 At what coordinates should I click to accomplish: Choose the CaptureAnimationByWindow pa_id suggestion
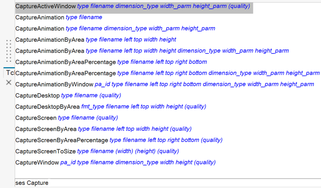164,84
